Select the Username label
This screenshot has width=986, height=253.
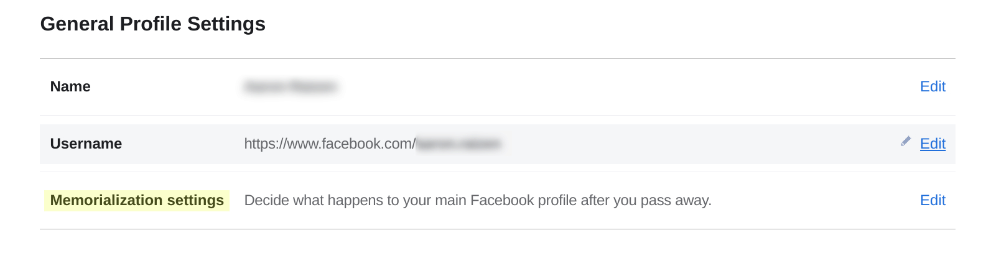pyautogui.click(x=86, y=144)
